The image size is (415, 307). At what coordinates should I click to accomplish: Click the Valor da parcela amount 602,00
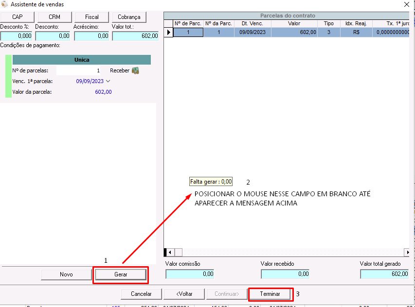pos(103,92)
